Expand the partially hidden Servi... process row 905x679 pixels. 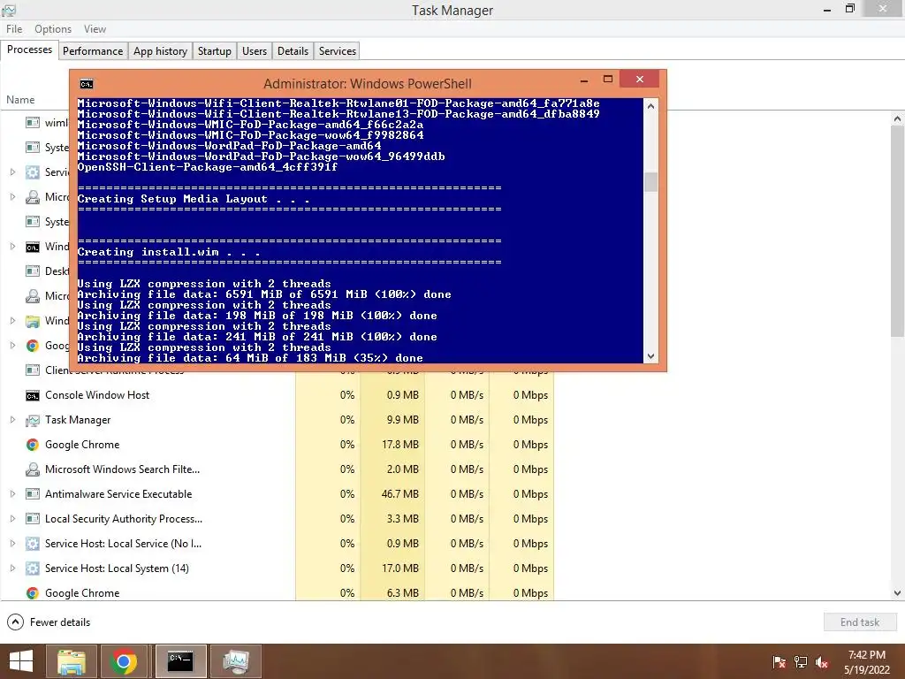tap(12, 172)
